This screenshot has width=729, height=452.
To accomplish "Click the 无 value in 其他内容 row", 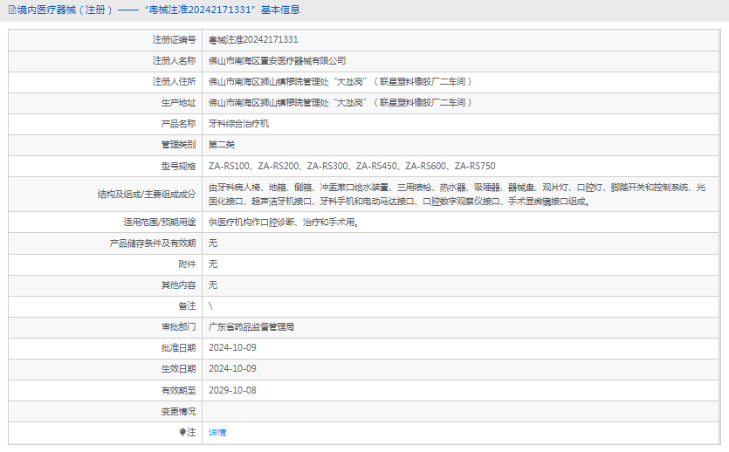I will click(213, 285).
